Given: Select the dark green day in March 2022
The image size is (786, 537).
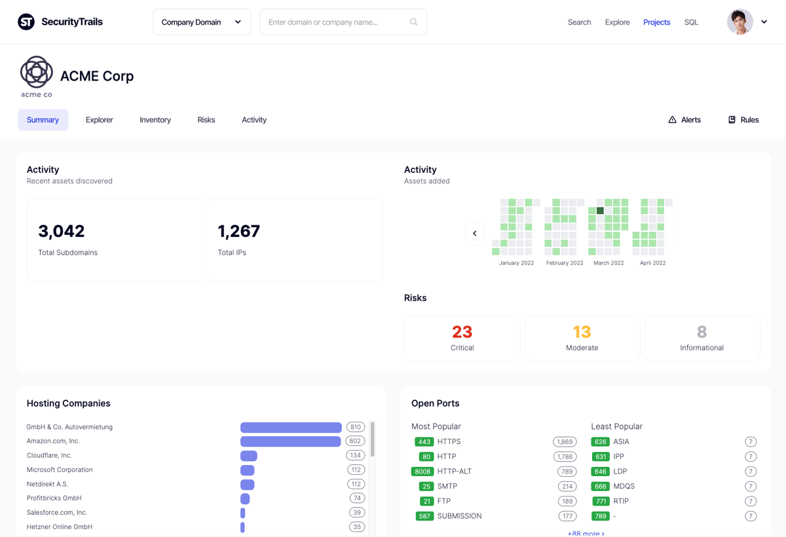Looking at the screenshot, I should click(600, 211).
